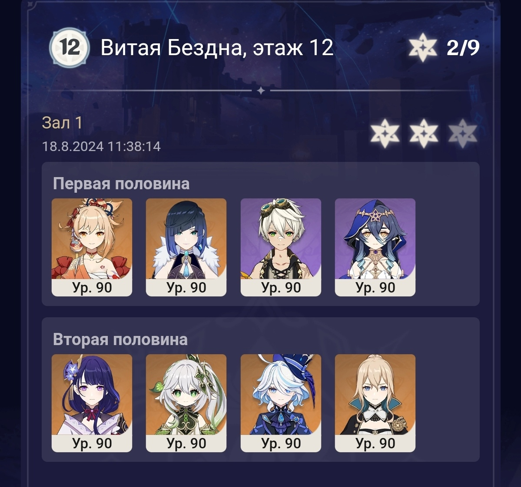Tap the Зал 1 chamber label
This screenshot has height=487, width=521.
click(x=62, y=123)
